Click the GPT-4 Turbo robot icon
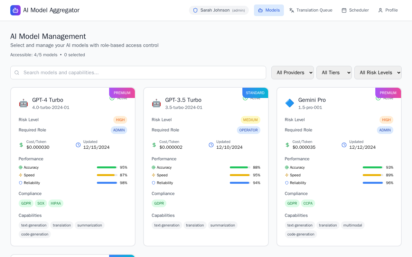 (x=23, y=103)
